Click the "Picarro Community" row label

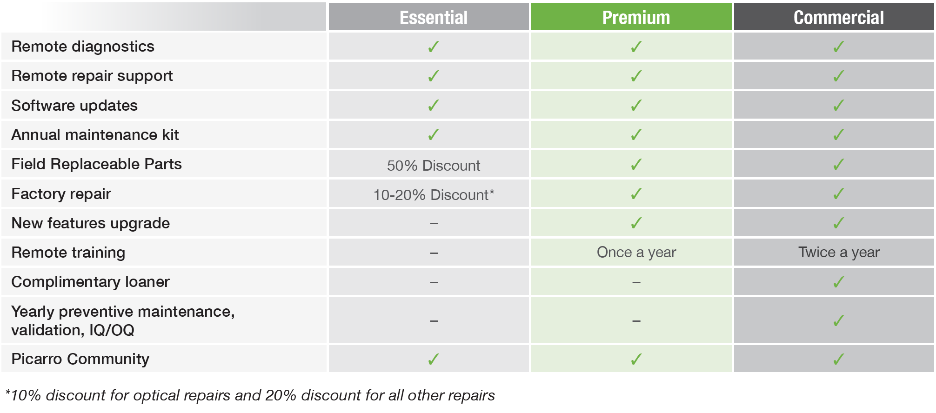tap(80, 359)
